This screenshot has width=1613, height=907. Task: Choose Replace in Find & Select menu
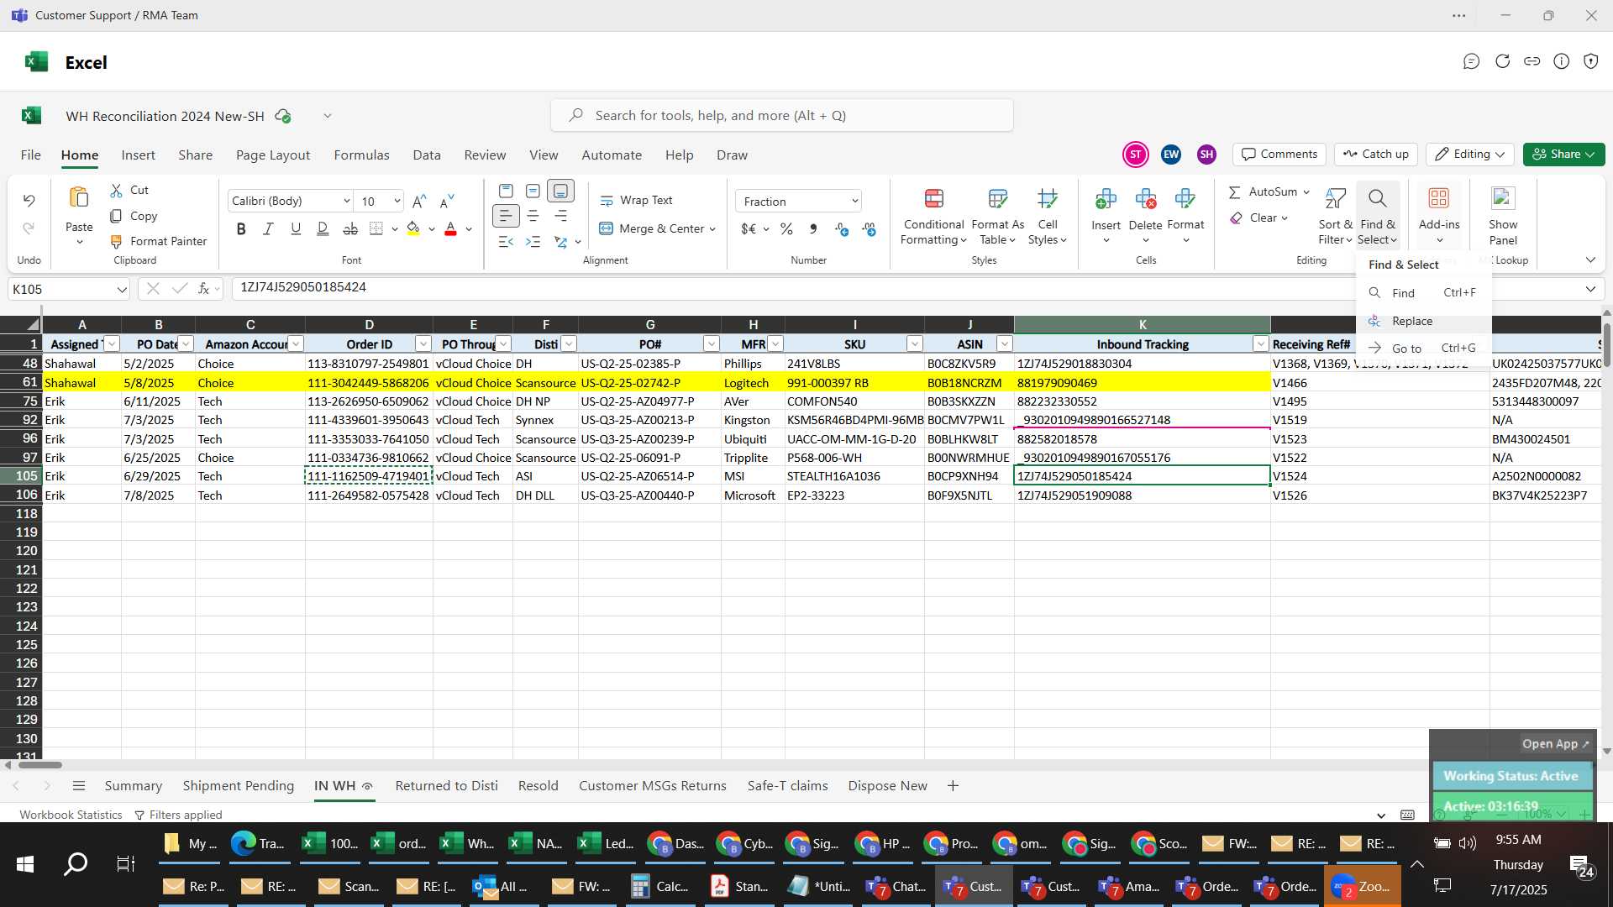point(1423,321)
